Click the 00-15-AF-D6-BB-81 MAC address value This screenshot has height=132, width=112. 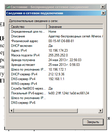[x=61, y=41]
